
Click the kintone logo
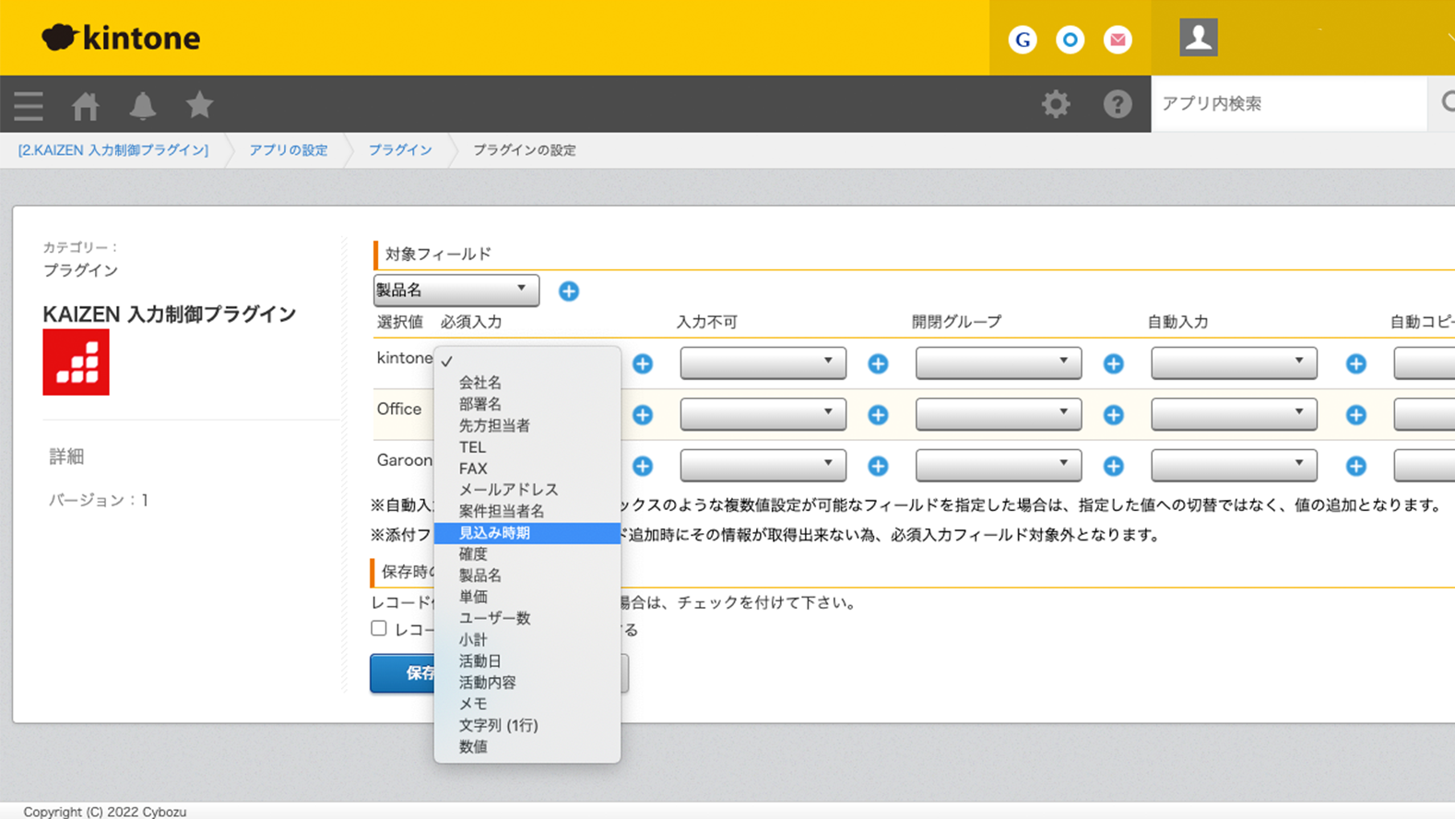[121, 38]
